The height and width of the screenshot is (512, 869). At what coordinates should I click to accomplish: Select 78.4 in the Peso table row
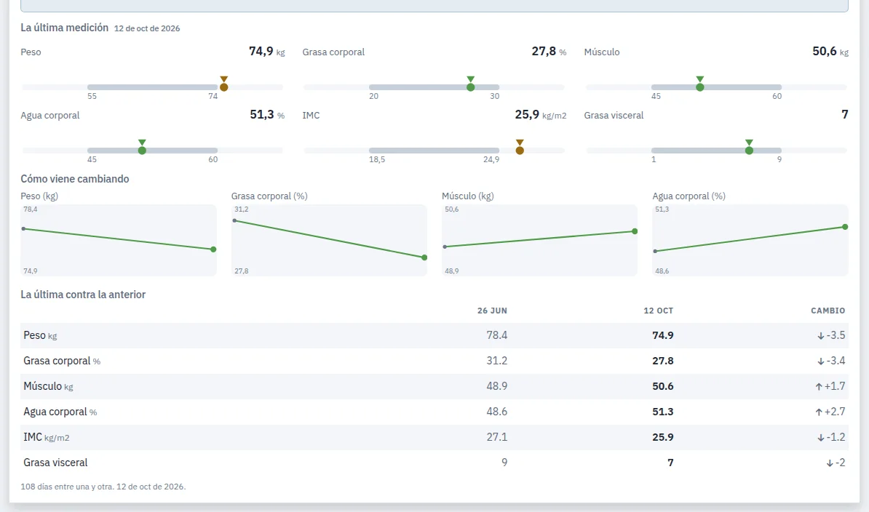(x=496, y=335)
